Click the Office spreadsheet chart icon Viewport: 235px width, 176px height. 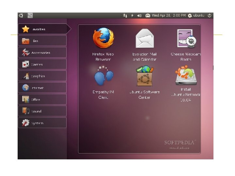[26, 99]
